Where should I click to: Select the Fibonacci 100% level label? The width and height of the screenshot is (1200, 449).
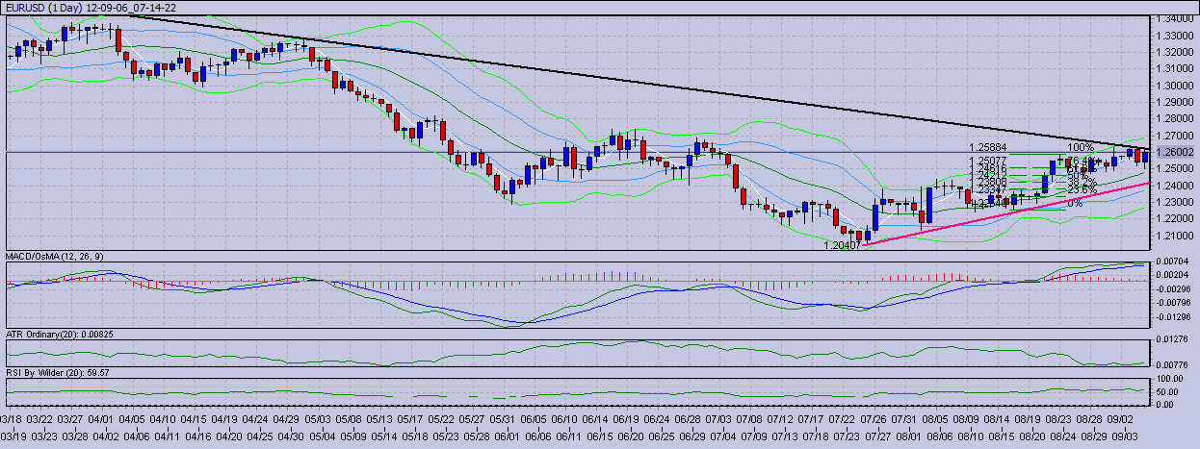coord(1081,148)
